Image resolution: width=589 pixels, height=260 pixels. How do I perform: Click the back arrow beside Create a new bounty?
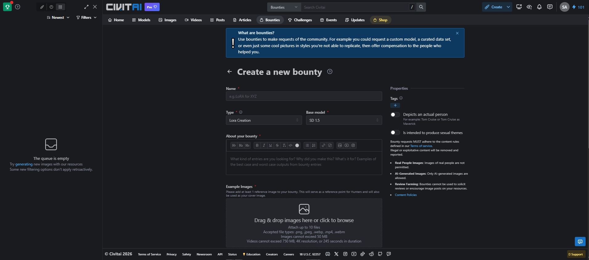pyautogui.click(x=229, y=71)
